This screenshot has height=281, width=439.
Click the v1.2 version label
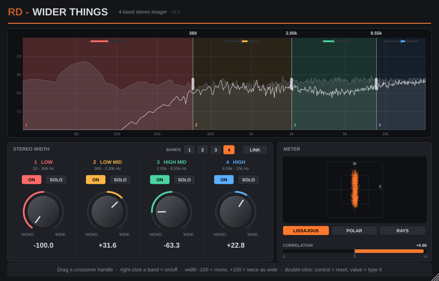point(176,12)
